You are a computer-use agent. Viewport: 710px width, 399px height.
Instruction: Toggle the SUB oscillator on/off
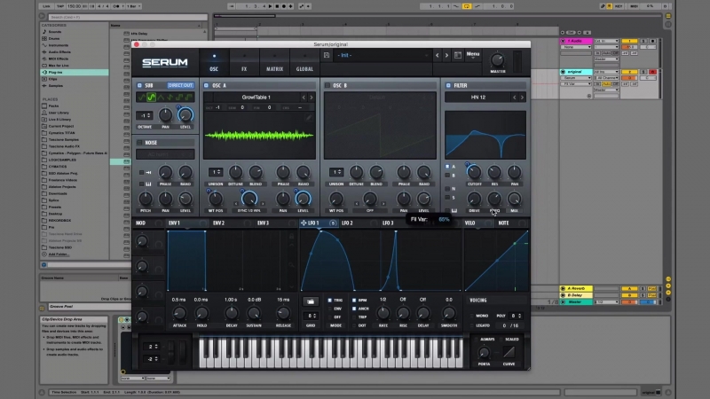(x=139, y=85)
